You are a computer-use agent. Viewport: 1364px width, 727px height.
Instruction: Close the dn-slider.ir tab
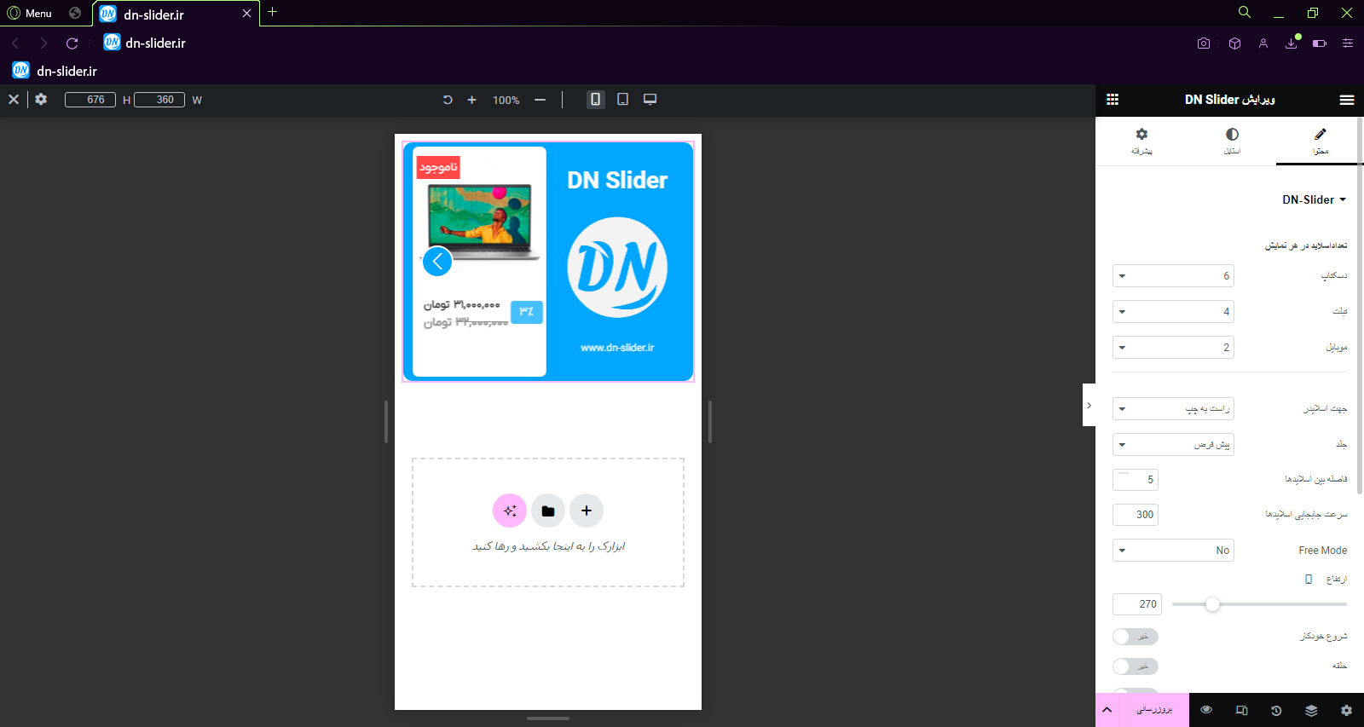(246, 14)
